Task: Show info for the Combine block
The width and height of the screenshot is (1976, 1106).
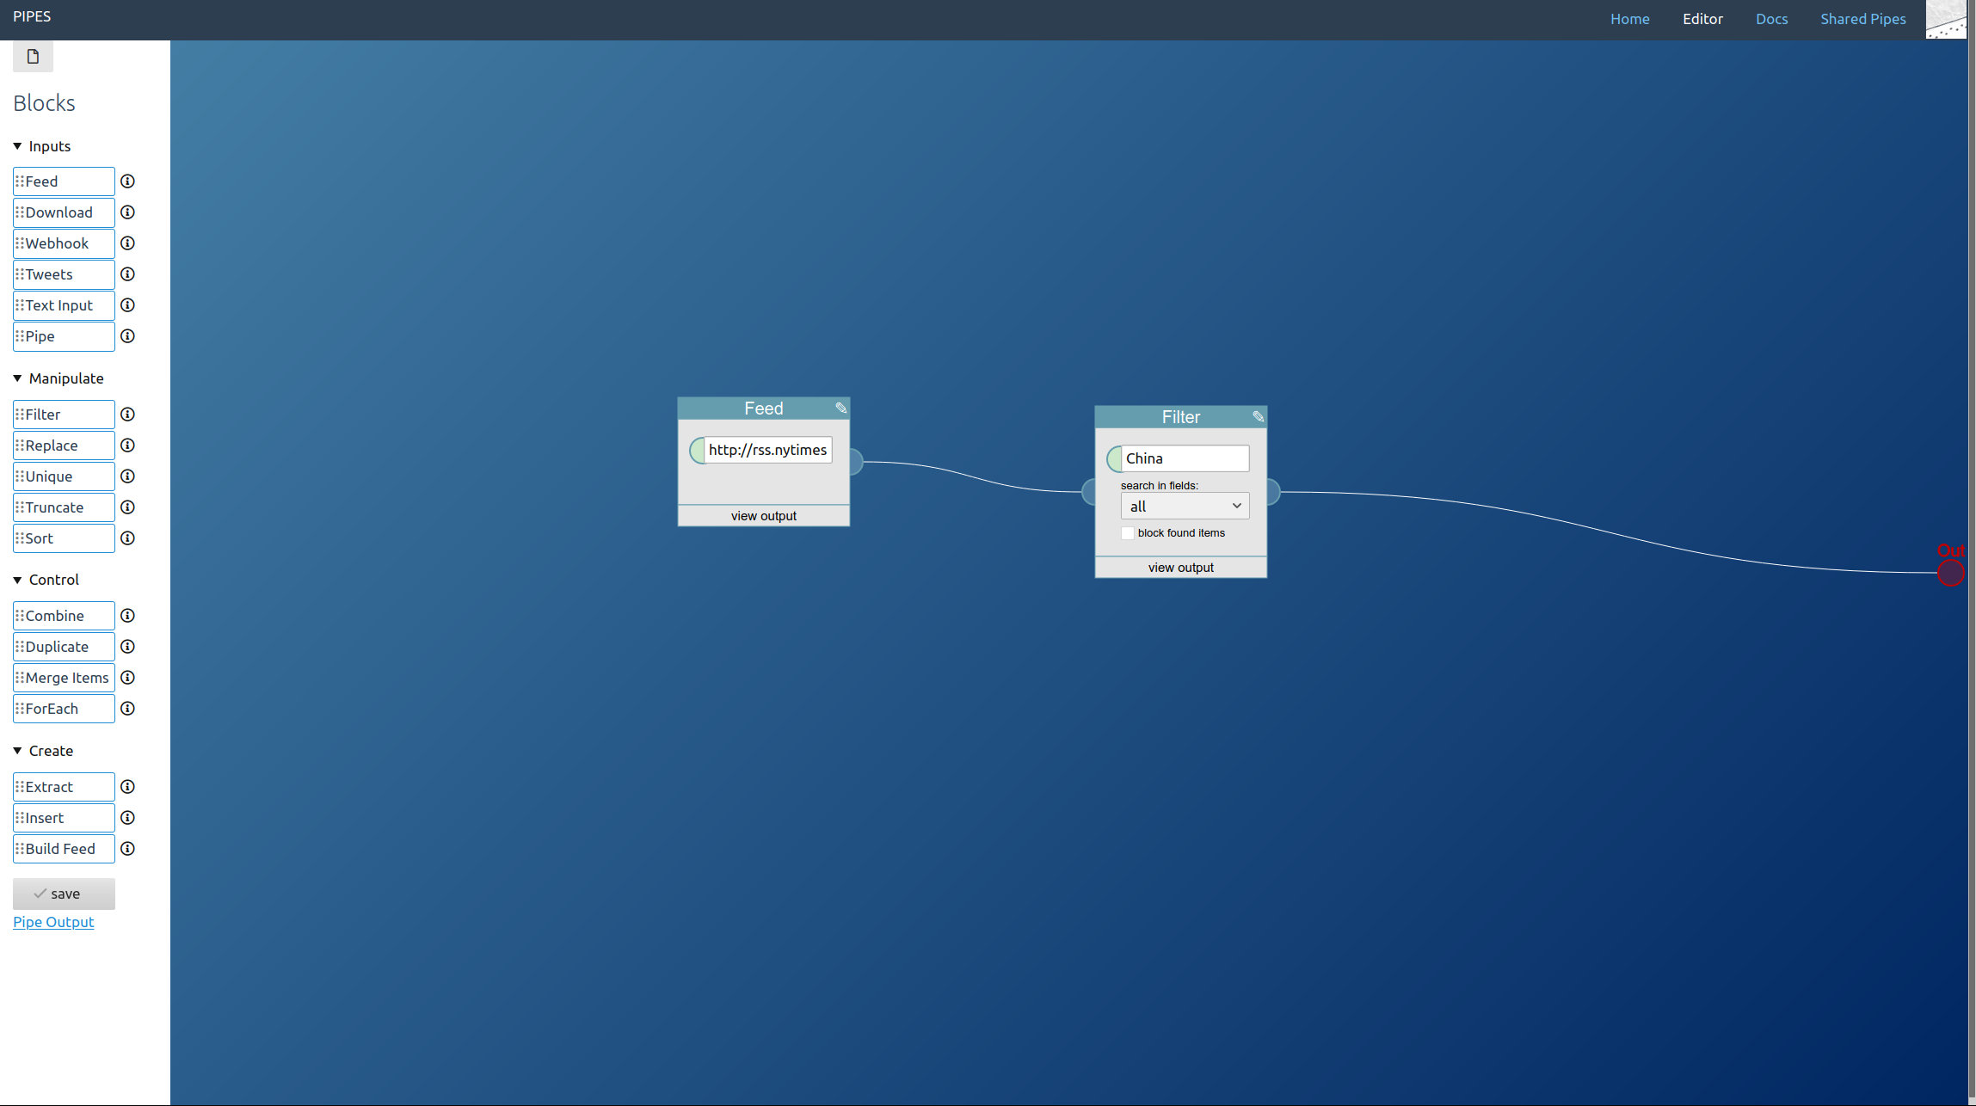Action: [127, 616]
